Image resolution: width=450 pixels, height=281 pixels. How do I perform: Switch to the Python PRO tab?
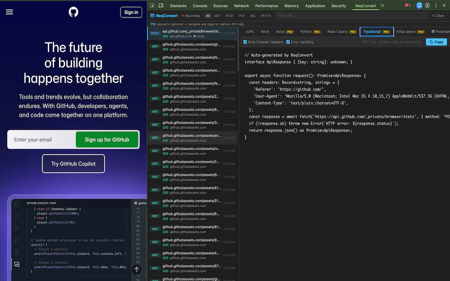coord(310,32)
